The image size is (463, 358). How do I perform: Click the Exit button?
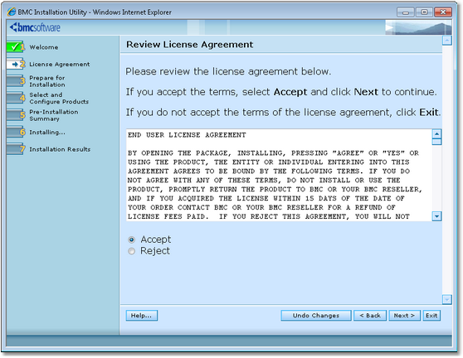point(431,316)
